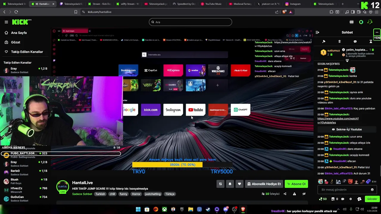The image size is (381, 214).
Task: Open the user avatar profile menu in header
Action: 370,22
